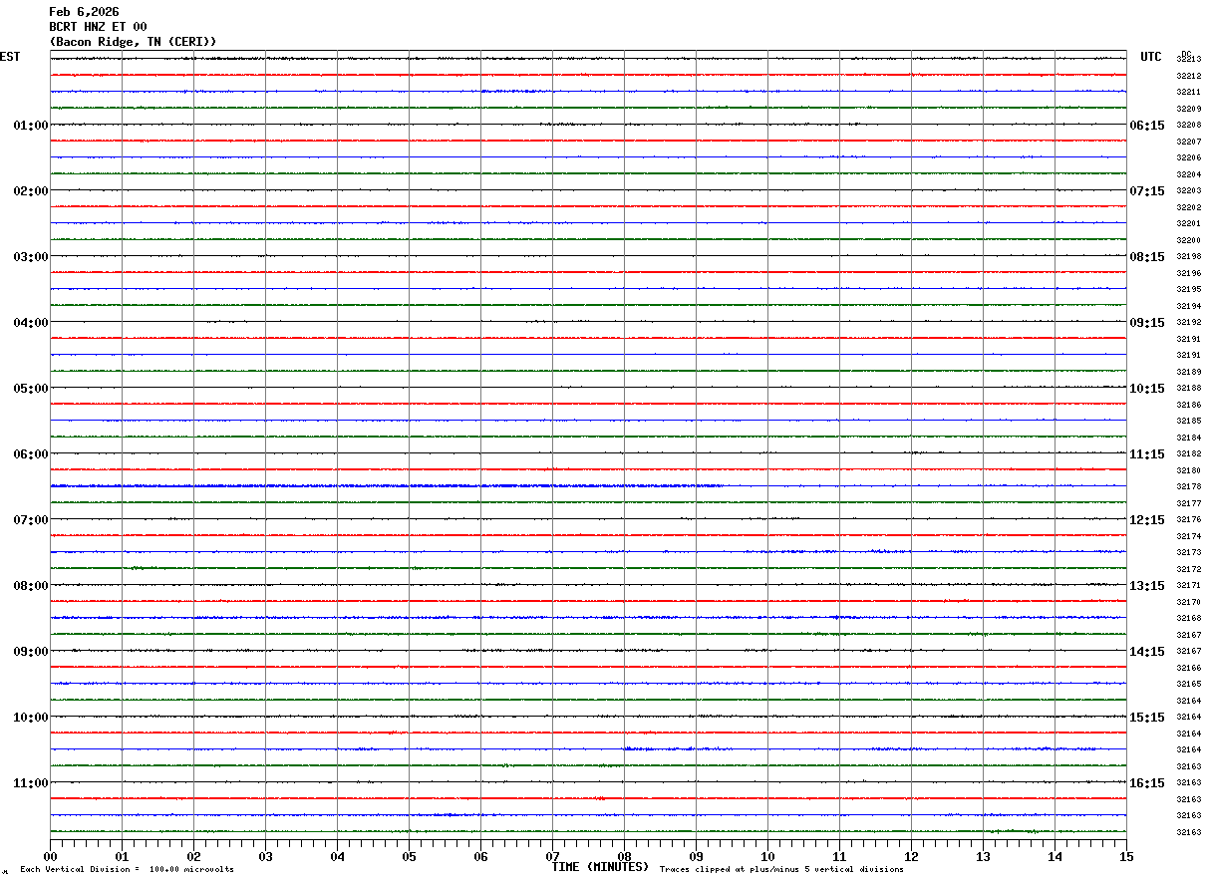Screen dimensions: 1206x883
Task: Click the DC offset value 32213
Action: coord(1188,60)
